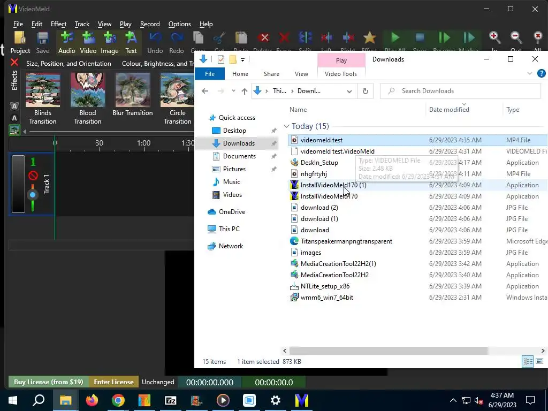Go up one folder level in Explorer
Viewport: 548px width, 411px height.
pyautogui.click(x=244, y=91)
